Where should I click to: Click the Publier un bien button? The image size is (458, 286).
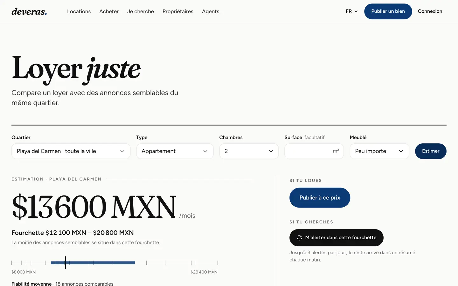[388, 11]
